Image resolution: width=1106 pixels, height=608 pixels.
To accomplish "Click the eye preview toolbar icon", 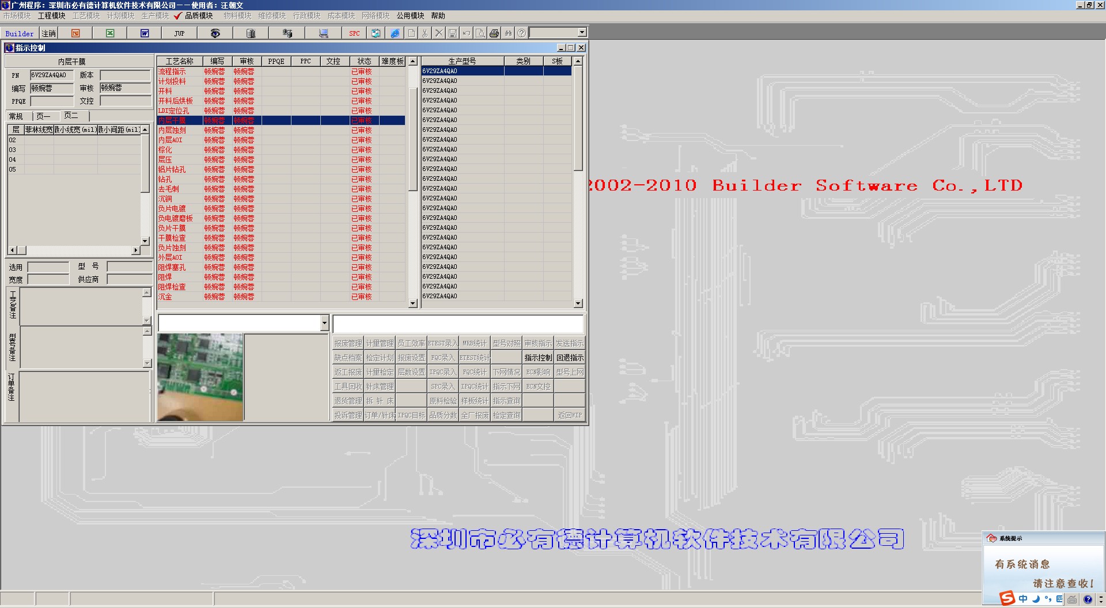I will 215,33.
